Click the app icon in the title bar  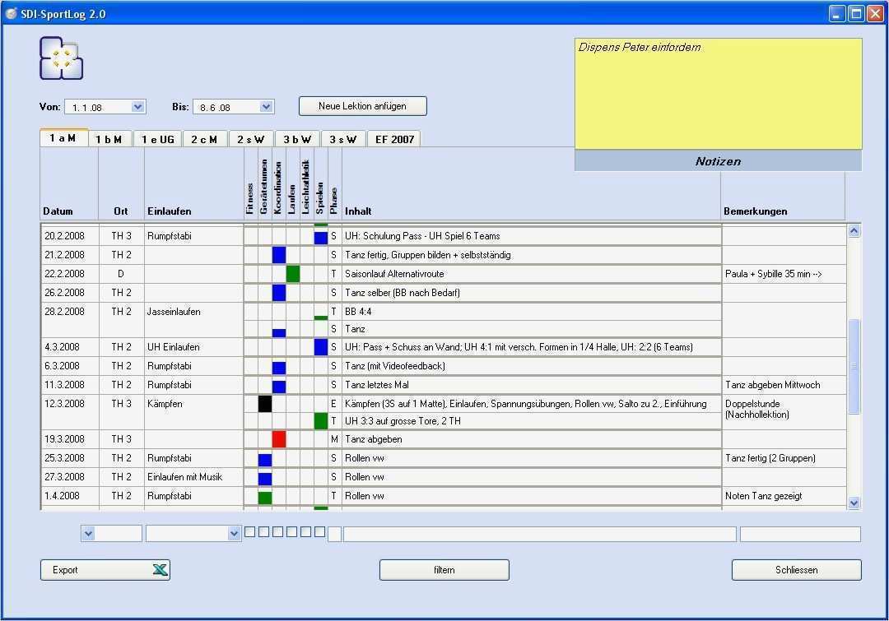tap(12, 14)
